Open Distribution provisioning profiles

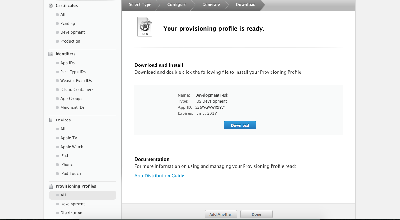click(71, 213)
